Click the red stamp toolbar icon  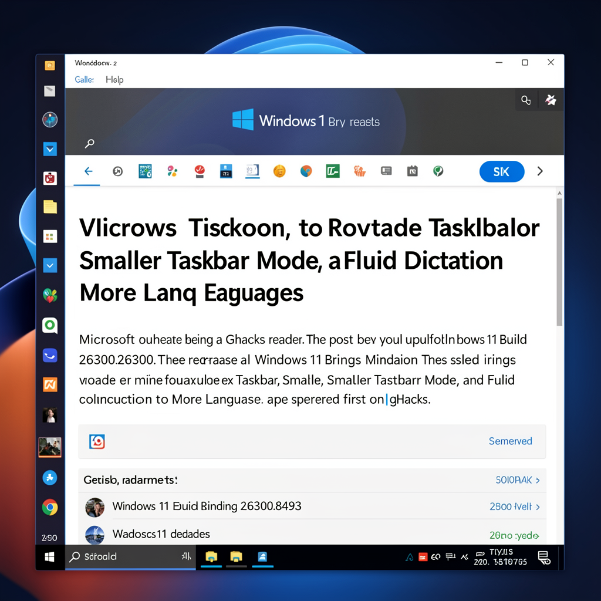click(x=200, y=171)
